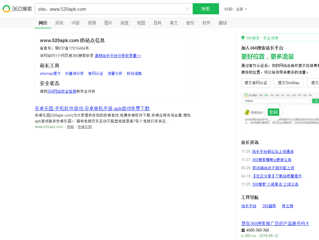Open the 奇云测 tool under 工具导航
Image resolution: width=319 pixels, height=240 pixels.
point(287,206)
